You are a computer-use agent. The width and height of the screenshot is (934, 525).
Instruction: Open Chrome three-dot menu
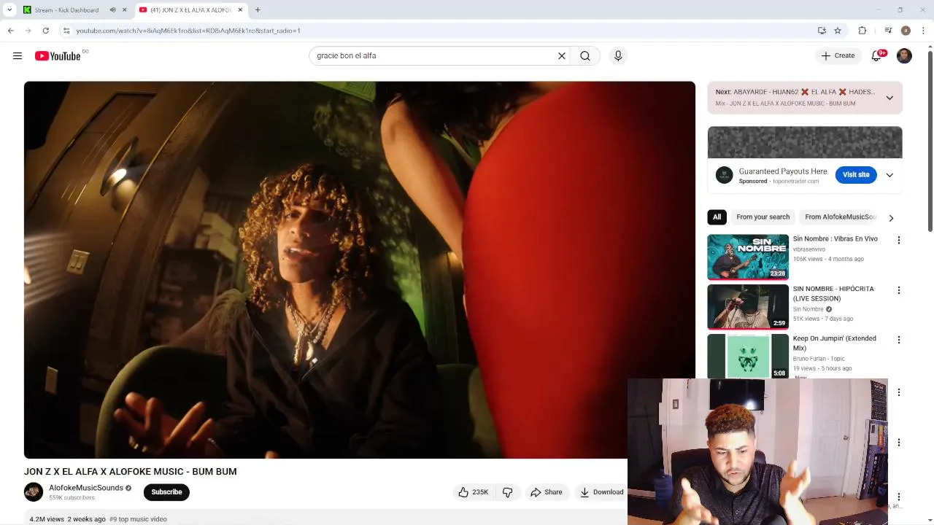tap(923, 31)
